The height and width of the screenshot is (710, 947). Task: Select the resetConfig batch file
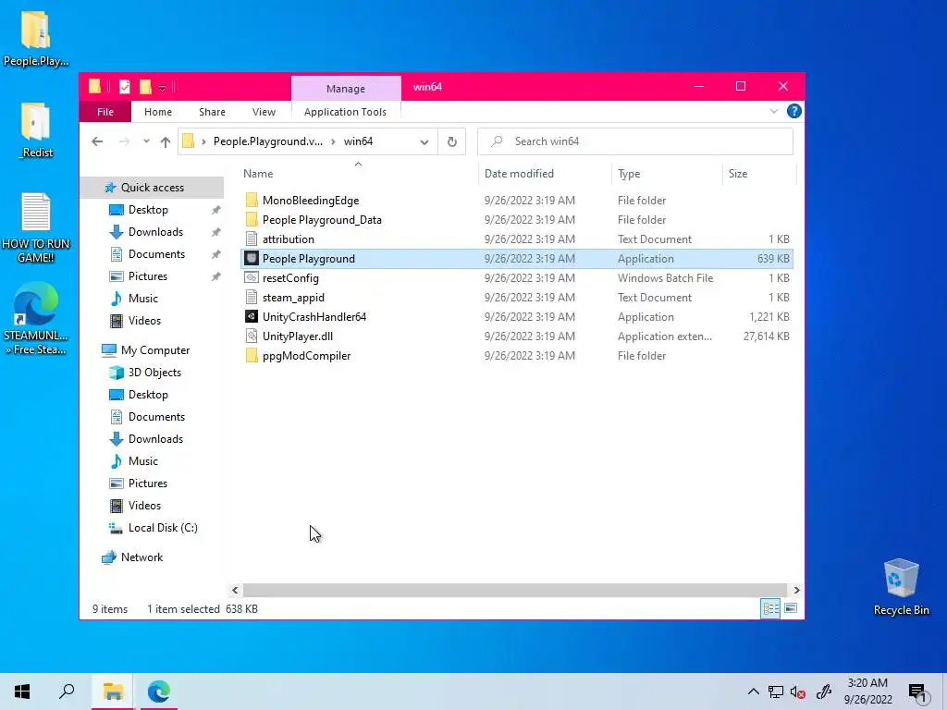(290, 278)
